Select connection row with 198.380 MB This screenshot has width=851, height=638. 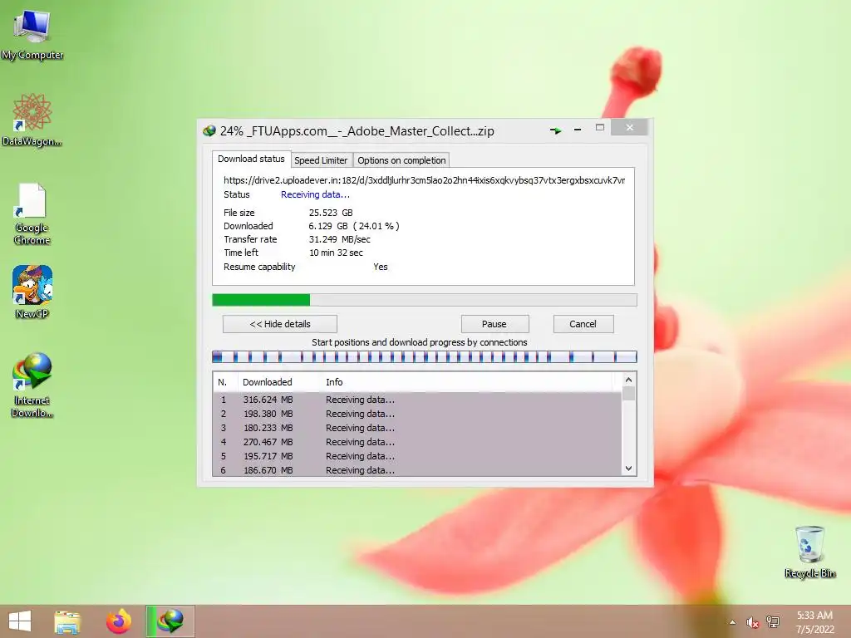click(x=417, y=414)
